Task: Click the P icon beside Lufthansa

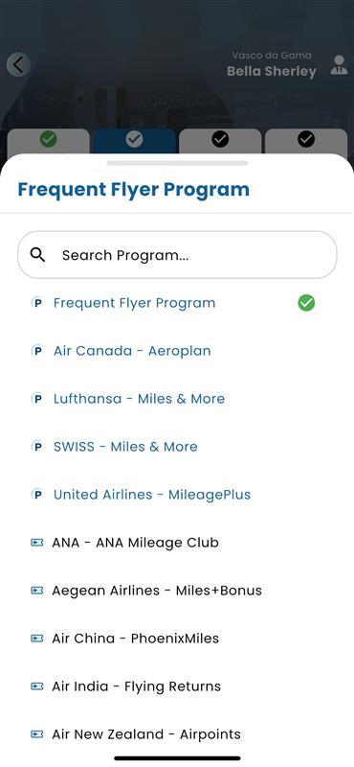Action: [x=36, y=399]
